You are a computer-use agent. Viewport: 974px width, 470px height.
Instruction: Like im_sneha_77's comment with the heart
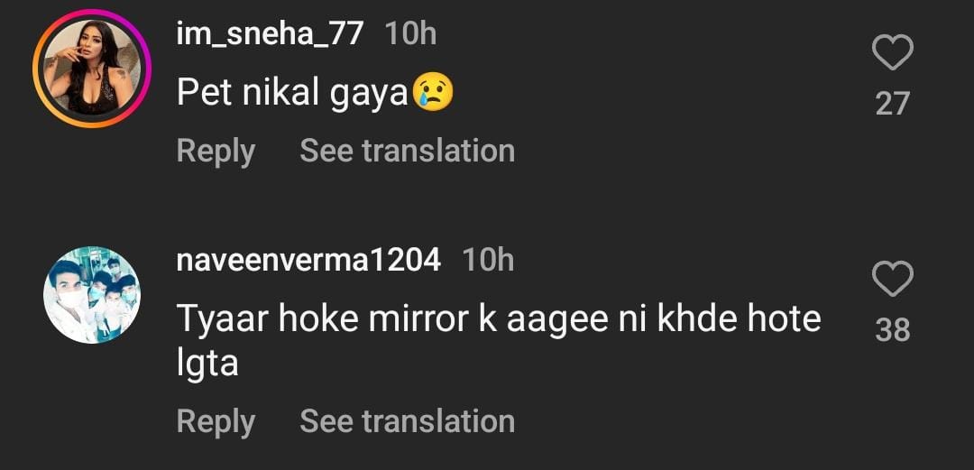[x=893, y=53]
